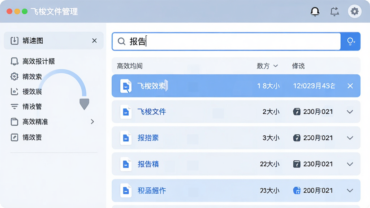
Task: Expand the 高效精准 chevron arrow
Action: 92,122
